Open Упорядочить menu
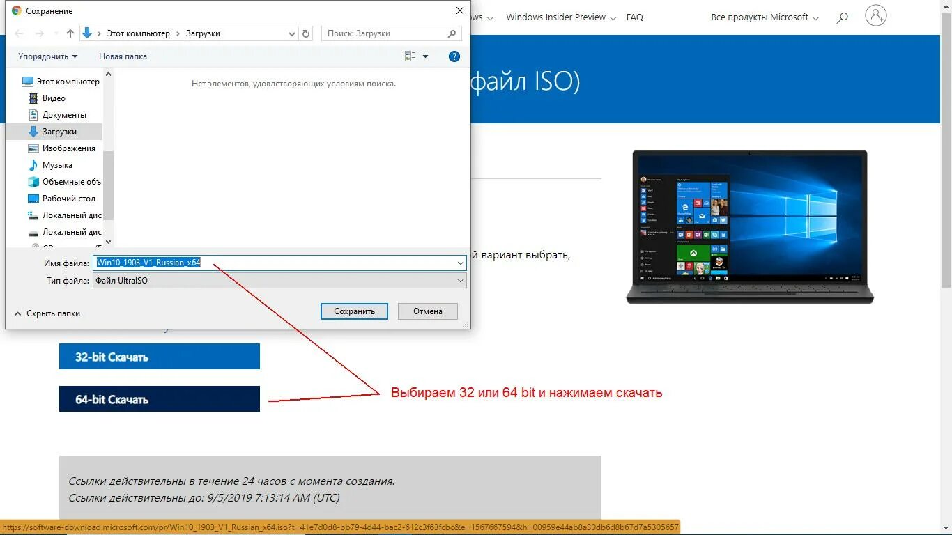The width and height of the screenshot is (952, 535). 48,56
